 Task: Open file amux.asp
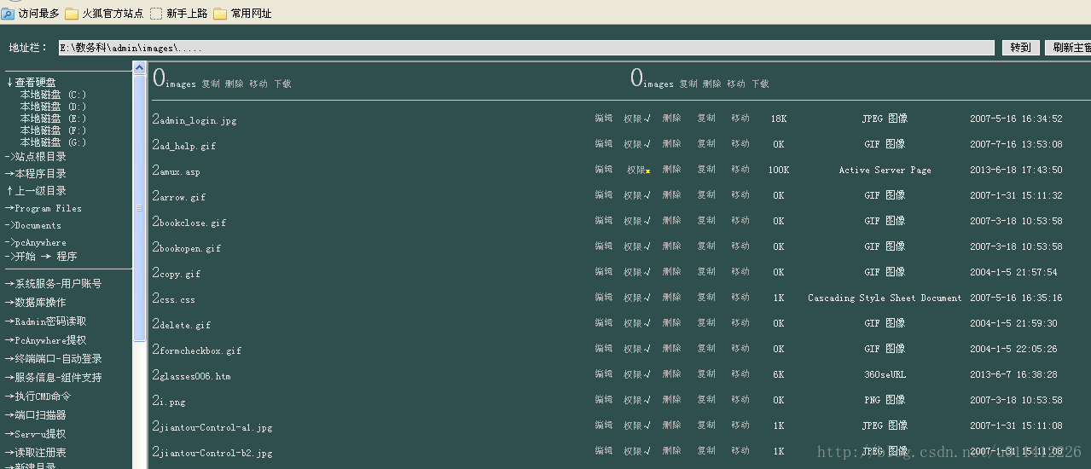pos(180,171)
